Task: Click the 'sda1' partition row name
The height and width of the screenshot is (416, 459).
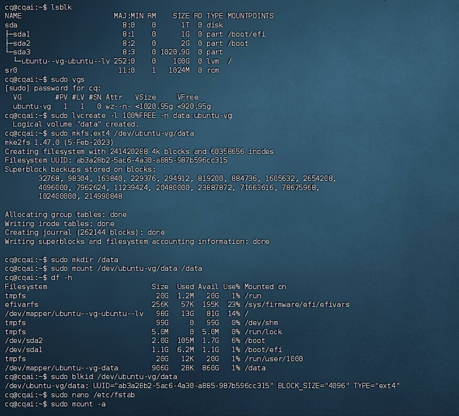Action: tap(22, 34)
